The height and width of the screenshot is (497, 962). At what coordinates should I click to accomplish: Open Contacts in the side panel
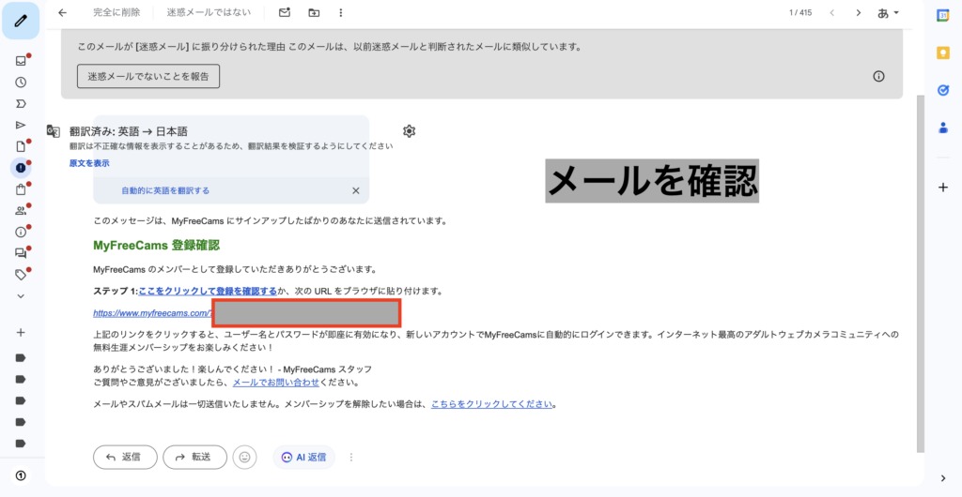943,128
